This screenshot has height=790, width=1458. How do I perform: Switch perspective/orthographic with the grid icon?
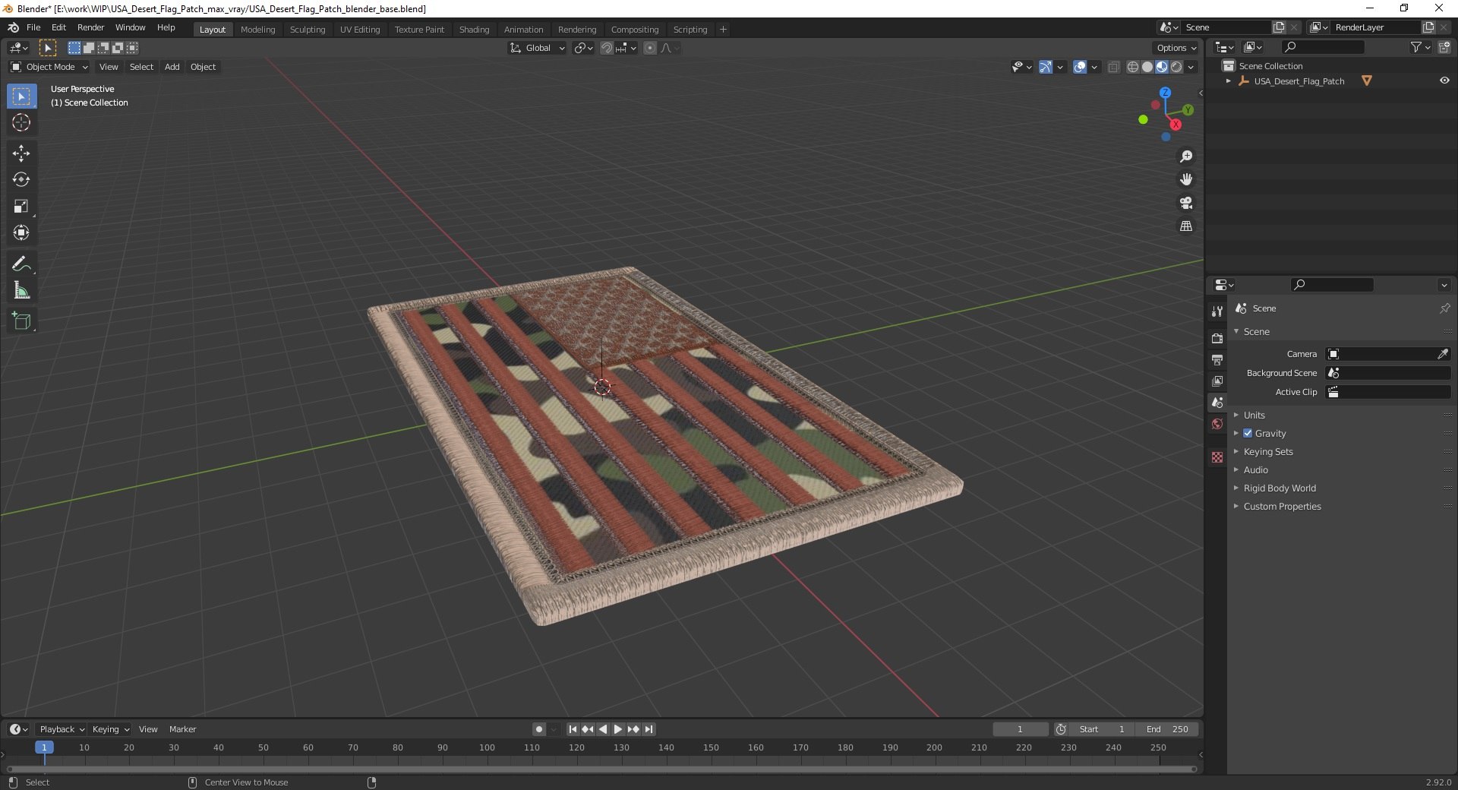(x=1186, y=226)
